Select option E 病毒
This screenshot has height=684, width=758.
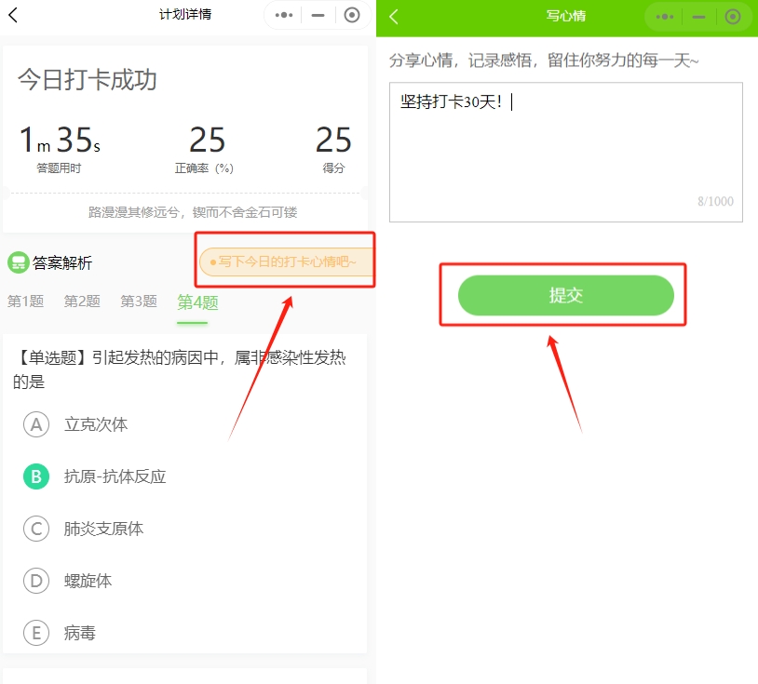point(36,633)
